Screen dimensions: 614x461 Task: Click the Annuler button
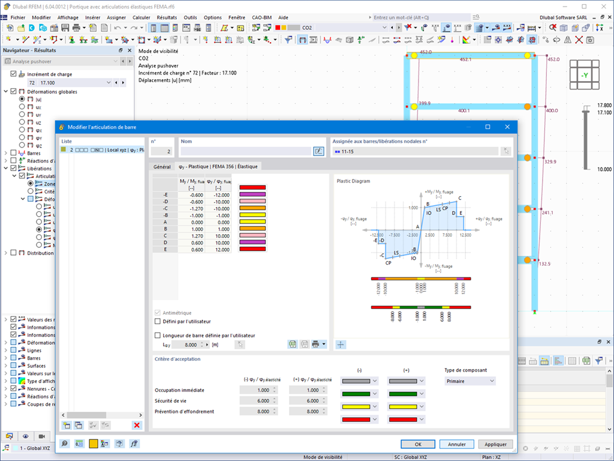point(456,444)
